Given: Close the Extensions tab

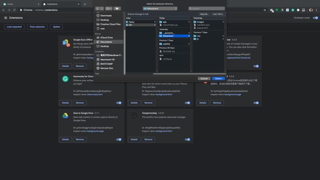Looking at the screenshot, I should (78, 4).
